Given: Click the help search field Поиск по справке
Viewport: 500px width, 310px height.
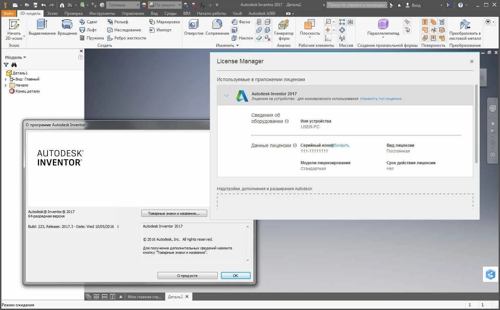Looking at the screenshot, I should (x=356, y=5).
